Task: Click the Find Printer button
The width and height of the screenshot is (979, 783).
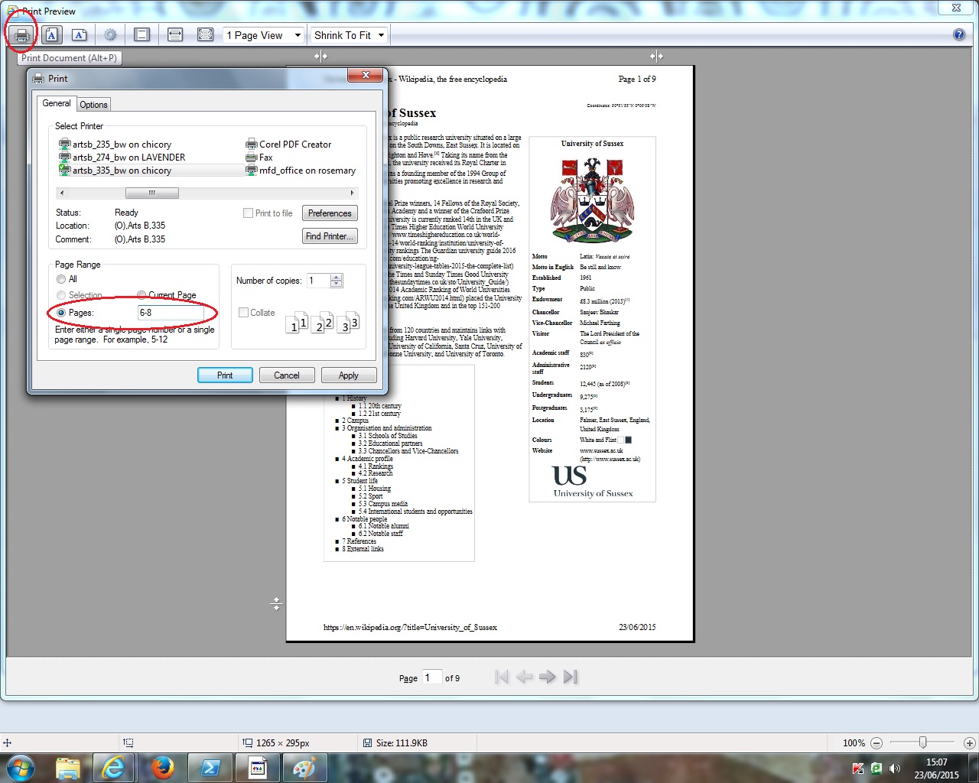Action: pyautogui.click(x=330, y=236)
